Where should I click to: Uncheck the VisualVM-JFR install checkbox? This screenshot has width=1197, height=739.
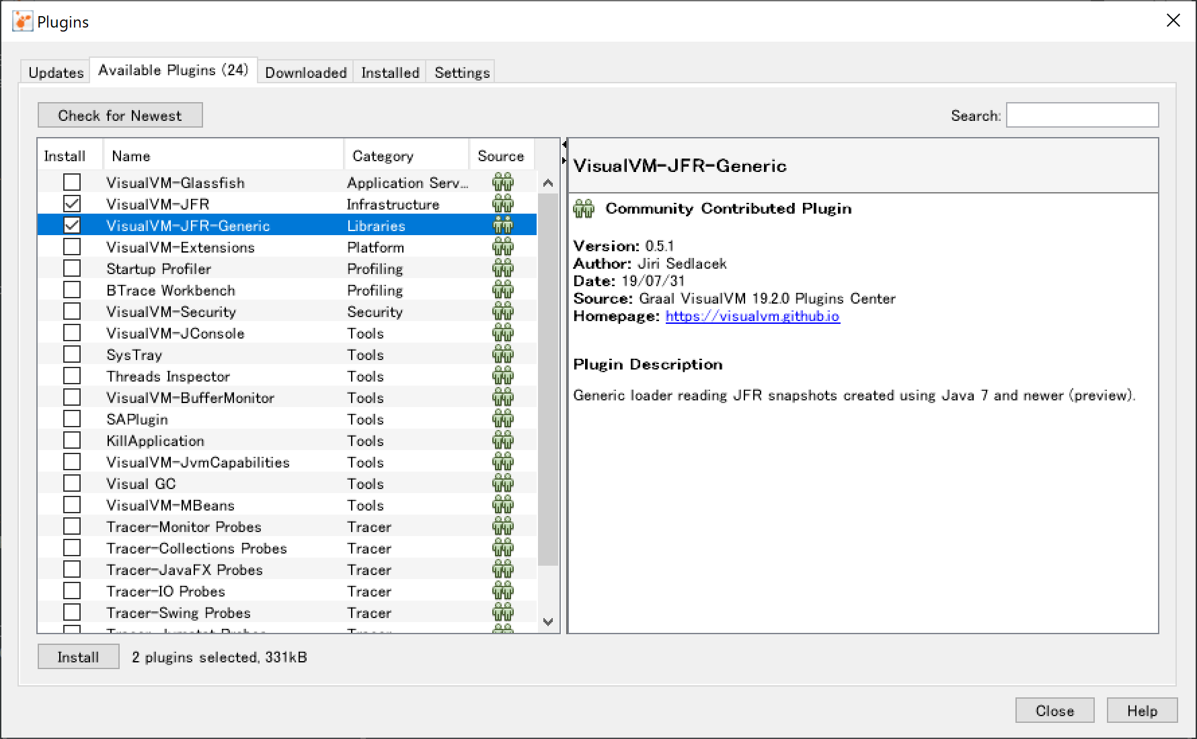72,204
